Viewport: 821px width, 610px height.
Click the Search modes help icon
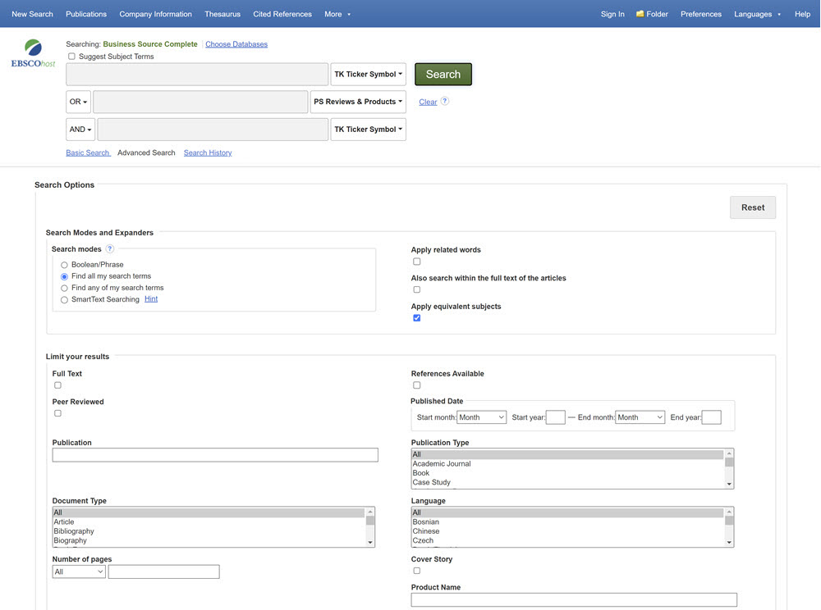(110, 249)
